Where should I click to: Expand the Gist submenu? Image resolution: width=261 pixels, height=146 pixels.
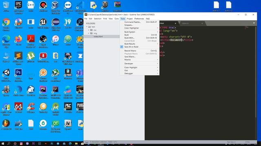[139, 71]
